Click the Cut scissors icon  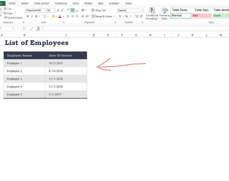pyautogui.click(x=5, y=9)
